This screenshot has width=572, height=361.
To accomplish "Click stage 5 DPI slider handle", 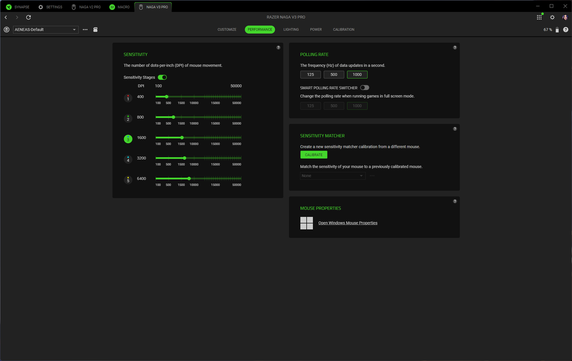I will coord(189,178).
